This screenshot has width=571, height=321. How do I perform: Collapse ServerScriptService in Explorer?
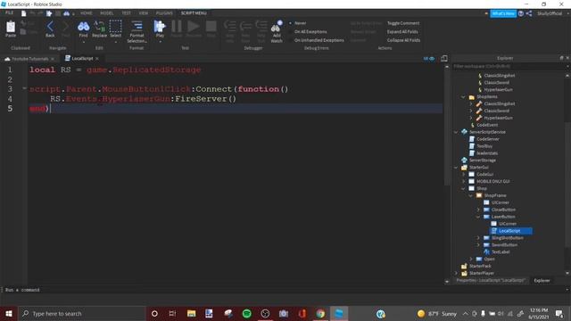click(x=456, y=132)
